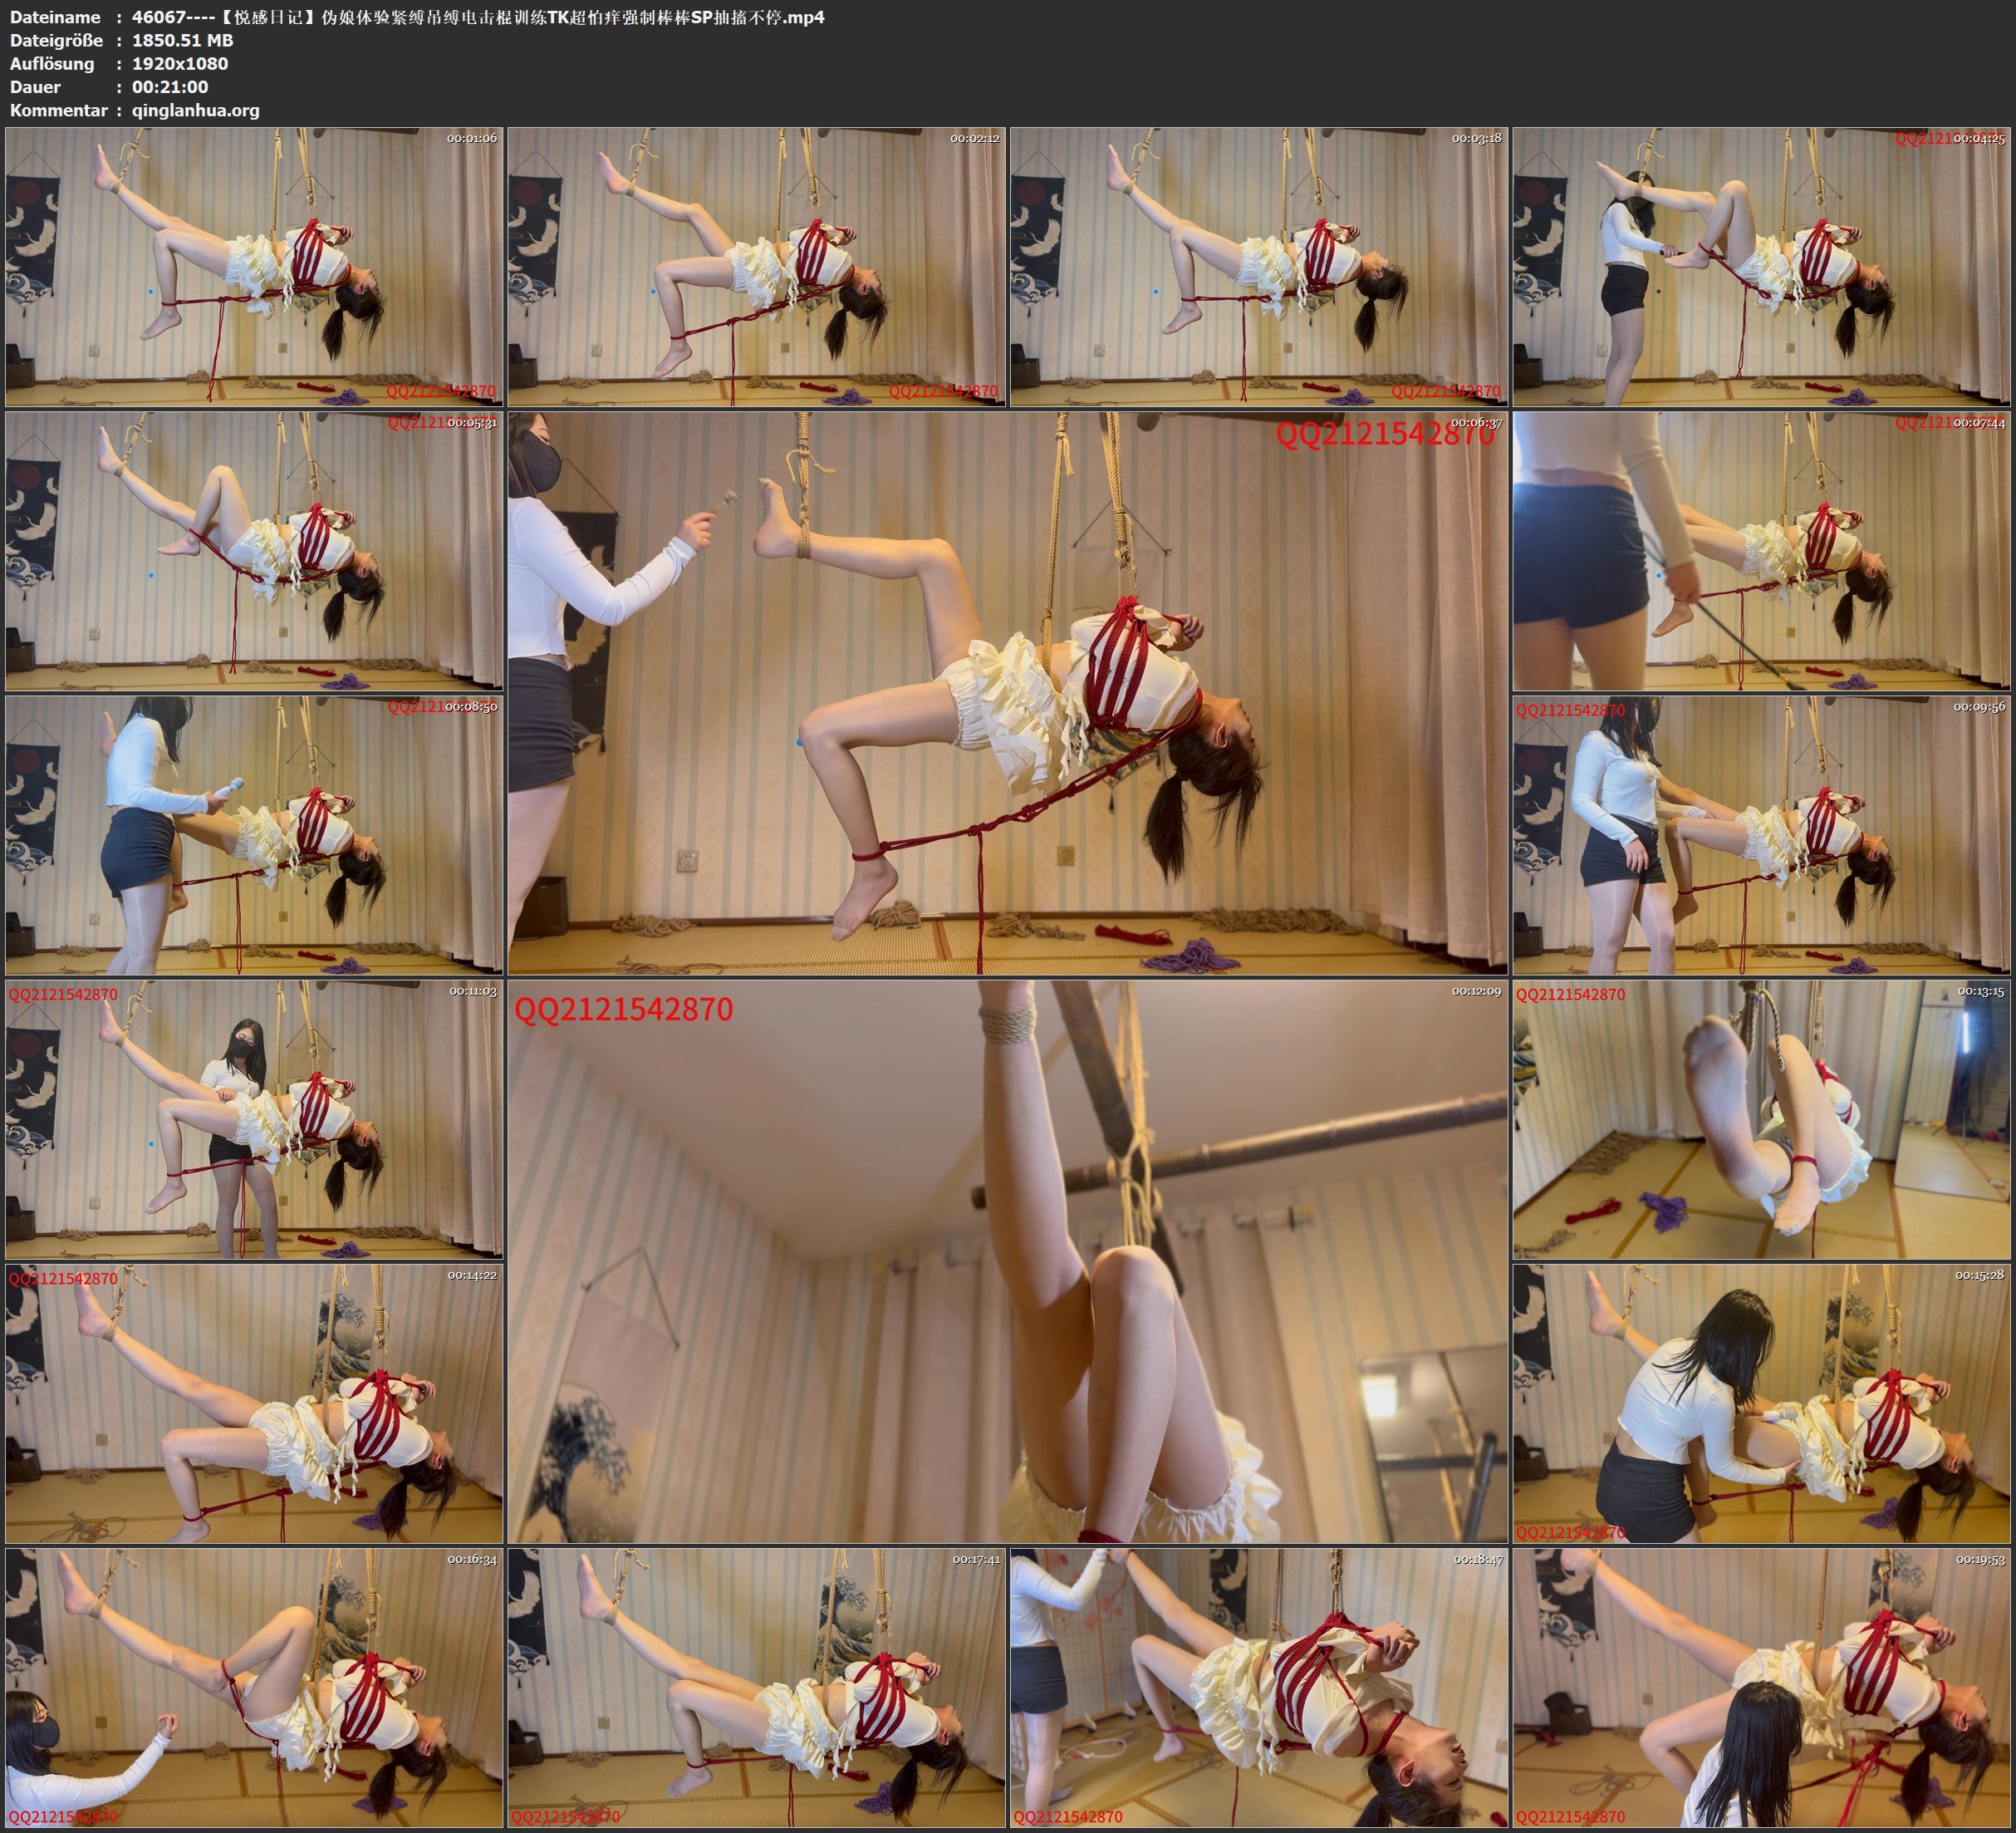Select the frame timestamped 00:08:50
Screen dimensions: 2016x1833
point(254,835)
